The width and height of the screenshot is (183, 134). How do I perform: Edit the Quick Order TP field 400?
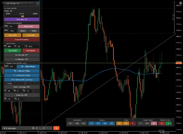coord(10,46)
